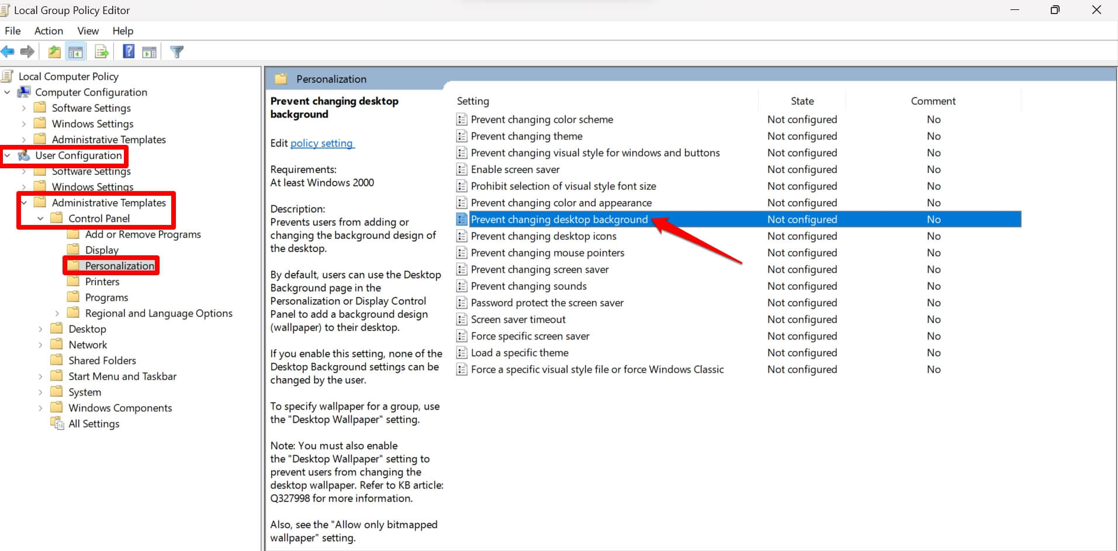Screen dimensions: 1118x551
Task: Select the Display folder in tree
Action: pyautogui.click(x=102, y=250)
